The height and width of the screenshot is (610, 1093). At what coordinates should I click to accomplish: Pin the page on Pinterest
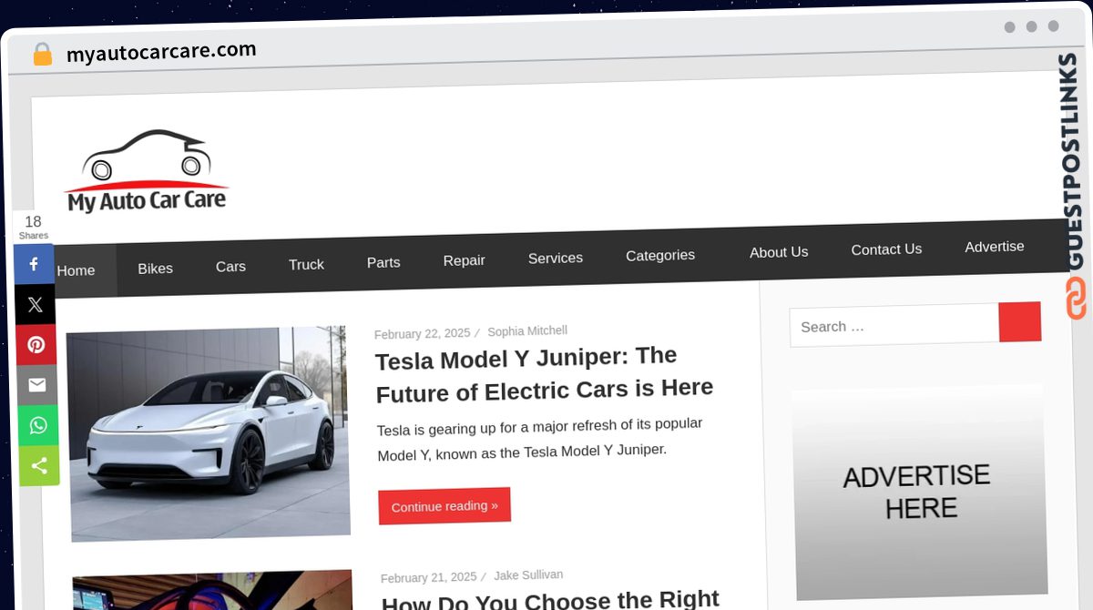click(36, 345)
